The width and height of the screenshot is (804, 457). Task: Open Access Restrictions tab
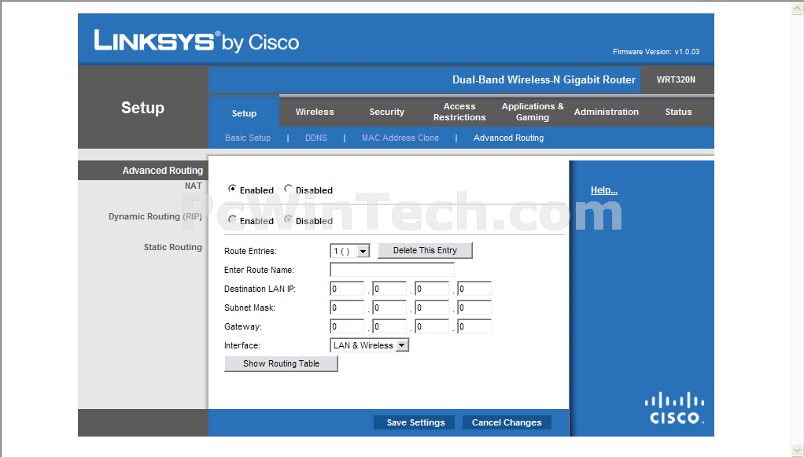click(x=459, y=112)
